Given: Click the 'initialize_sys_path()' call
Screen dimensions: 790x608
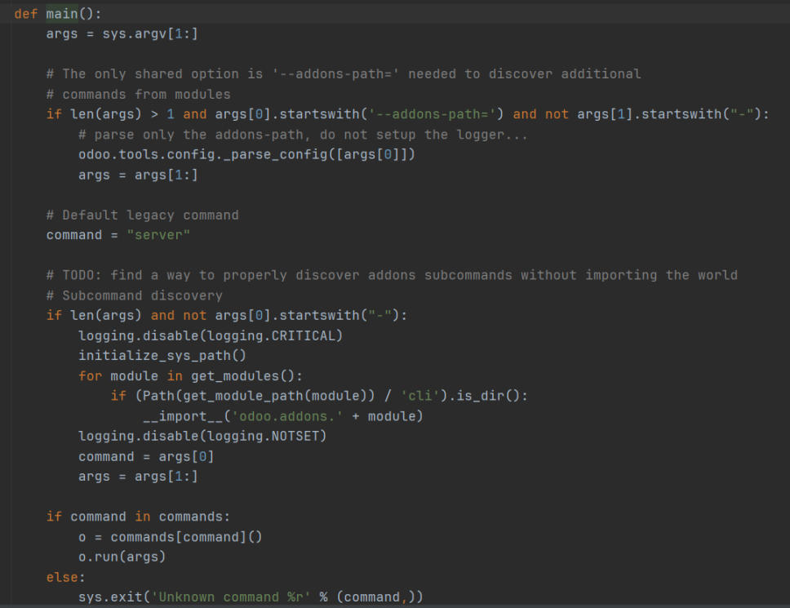Looking at the screenshot, I should (162, 356).
